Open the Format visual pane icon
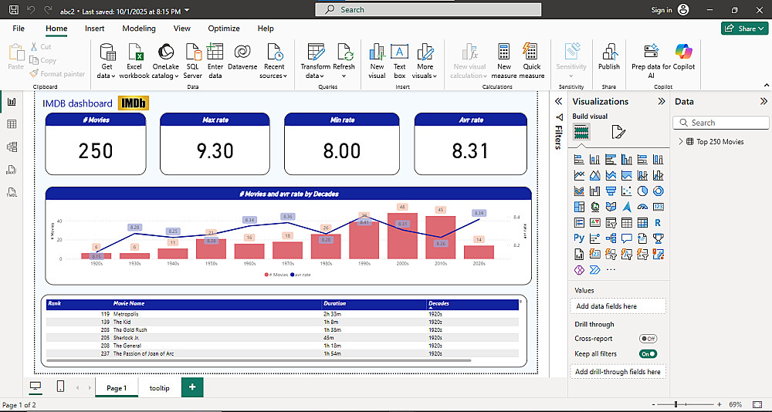 click(618, 133)
